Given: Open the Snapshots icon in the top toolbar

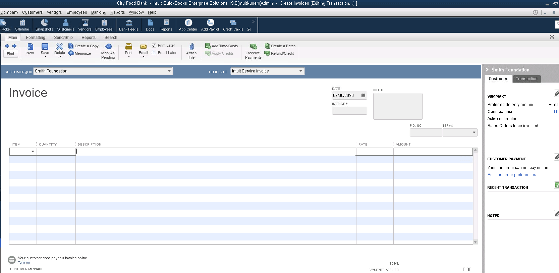Looking at the screenshot, I should pos(44,23).
